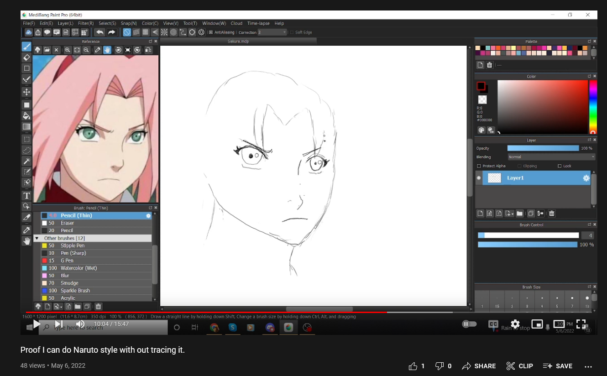Image resolution: width=607 pixels, height=376 pixels.
Task: Open the more actions ellipsis under video
Action: pyautogui.click(x=588, y=366)
